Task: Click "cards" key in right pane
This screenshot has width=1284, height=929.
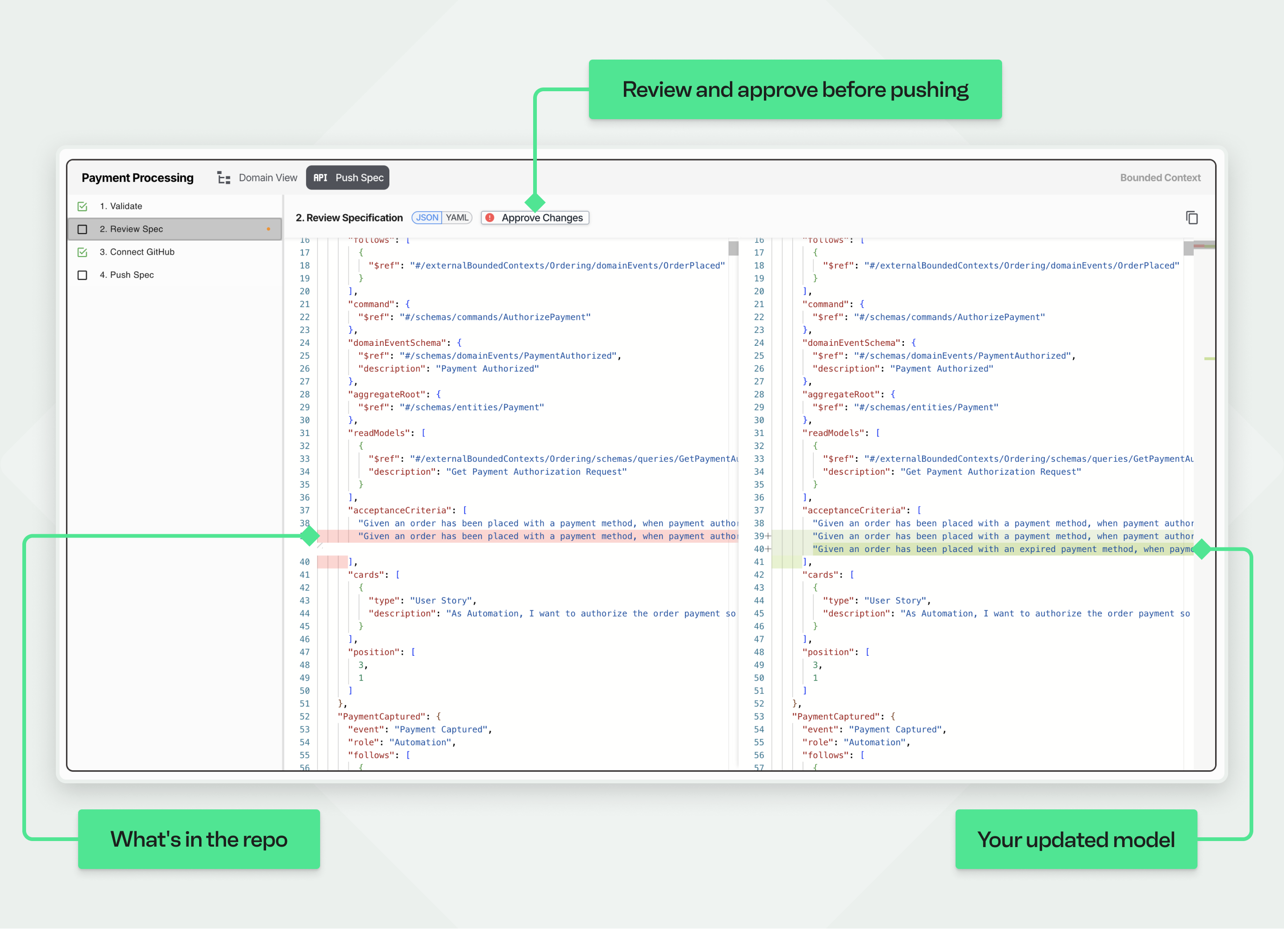Action: coord(823,575)
